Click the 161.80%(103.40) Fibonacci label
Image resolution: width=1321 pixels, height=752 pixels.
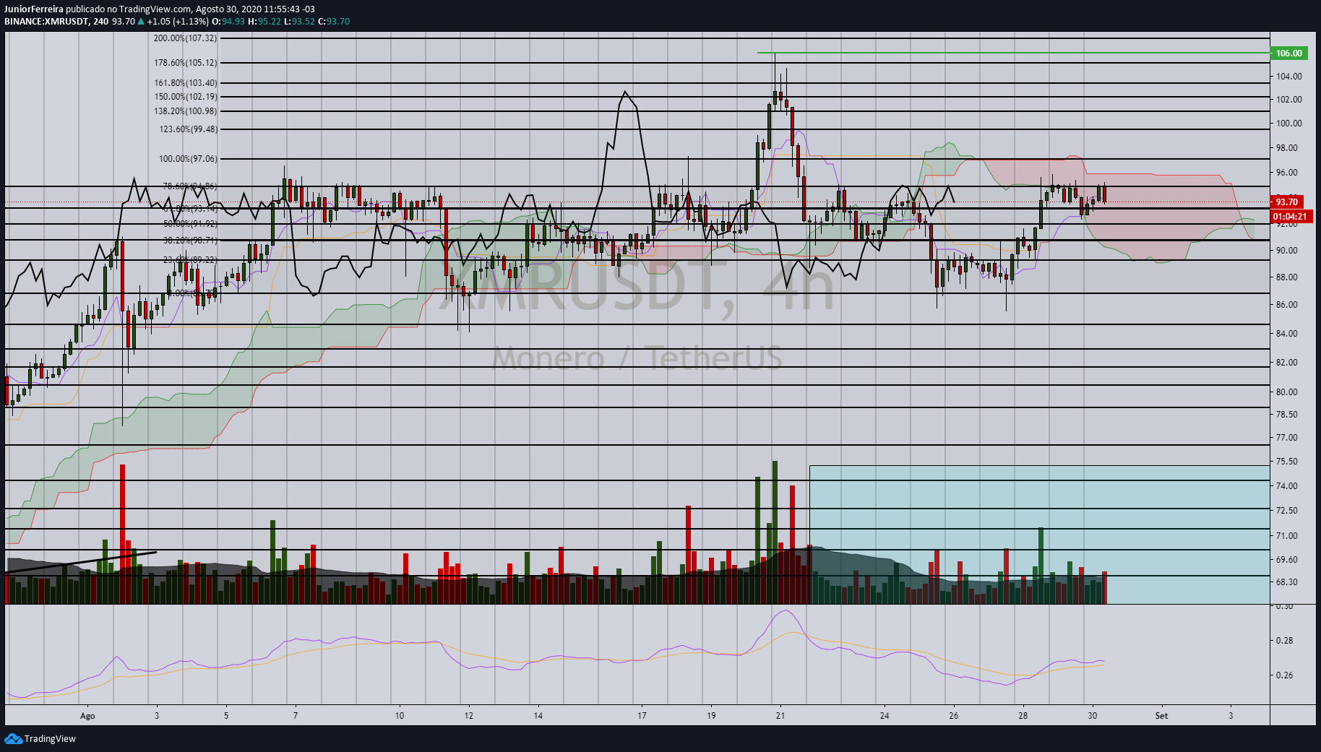point(185,82)
